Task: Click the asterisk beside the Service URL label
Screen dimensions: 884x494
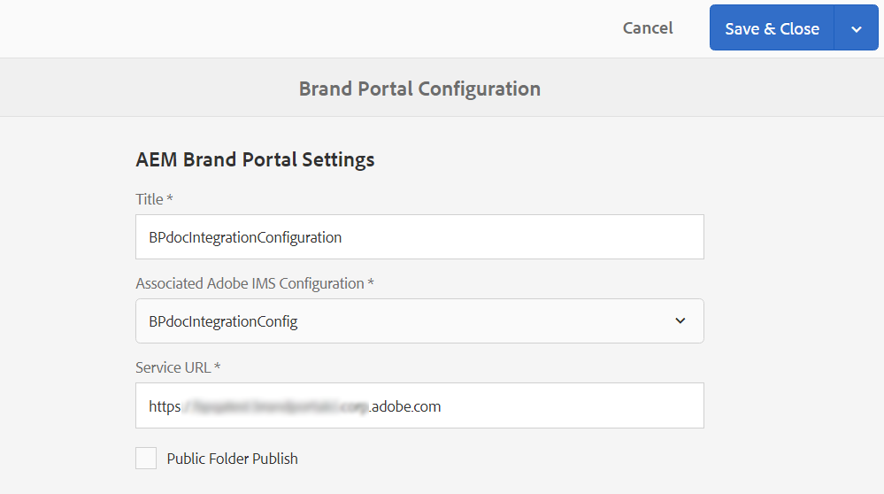Action: (218, 366)
